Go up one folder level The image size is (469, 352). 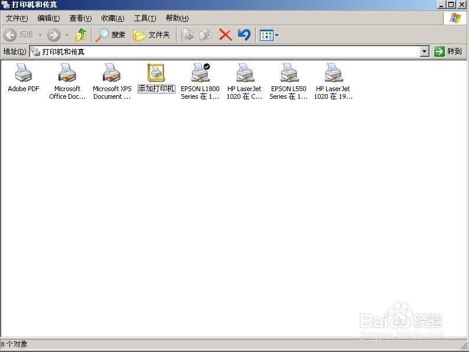click(x=81, y=35)
